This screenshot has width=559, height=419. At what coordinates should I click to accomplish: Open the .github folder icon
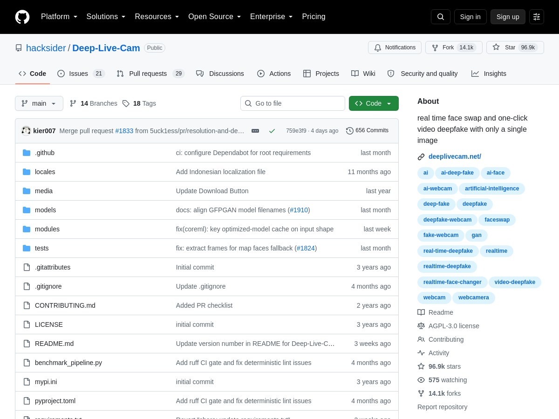[27, 153]
